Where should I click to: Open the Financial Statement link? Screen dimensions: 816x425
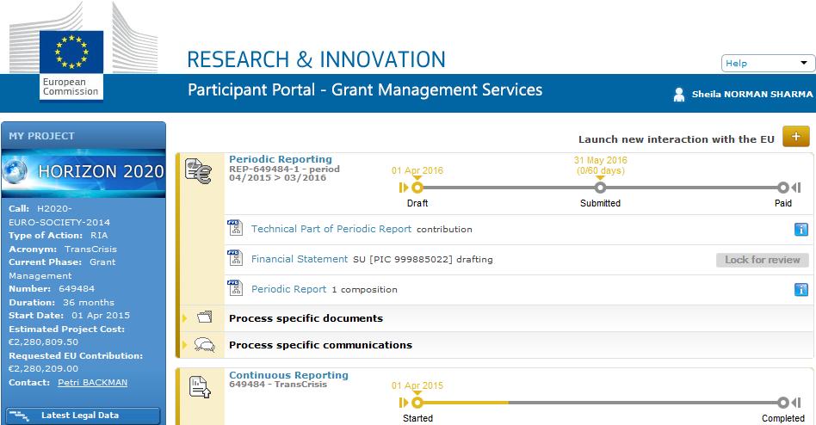click(x=300, y=259)
